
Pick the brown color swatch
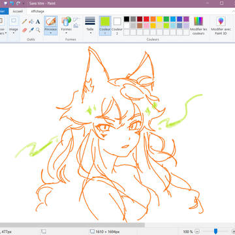(140, 25)
